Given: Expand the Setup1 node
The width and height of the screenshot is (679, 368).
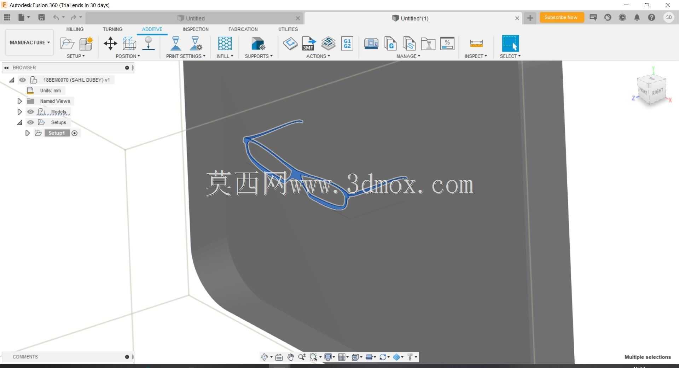Looking at the screenshot, I should tap(27, 133).
